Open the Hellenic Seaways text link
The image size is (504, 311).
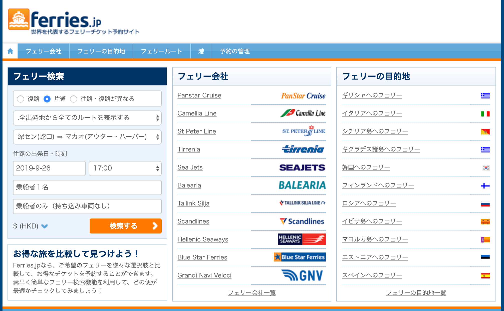[x=203, y=239]
